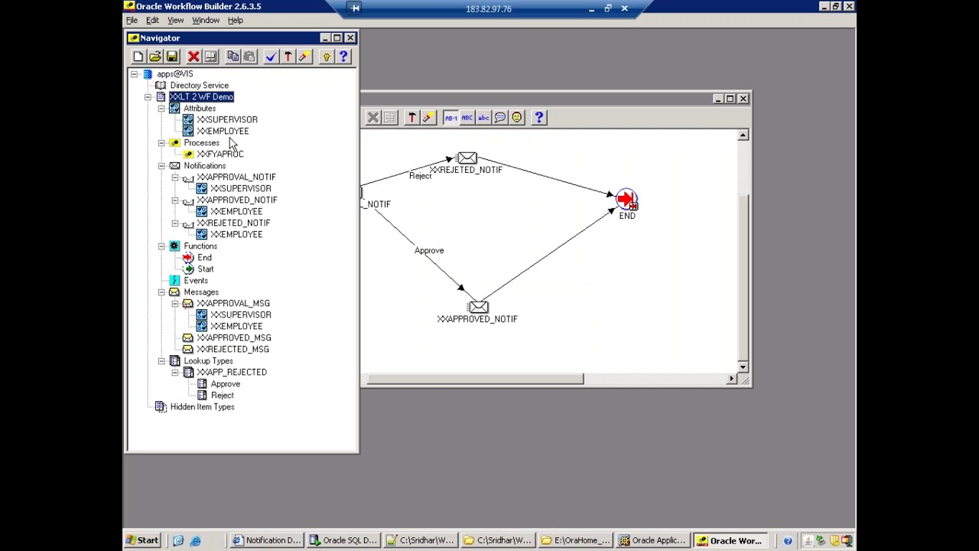Click the Paste clipboard icon in Navigator toolbar
Screen dimensions: 979x551
(249, 57)
